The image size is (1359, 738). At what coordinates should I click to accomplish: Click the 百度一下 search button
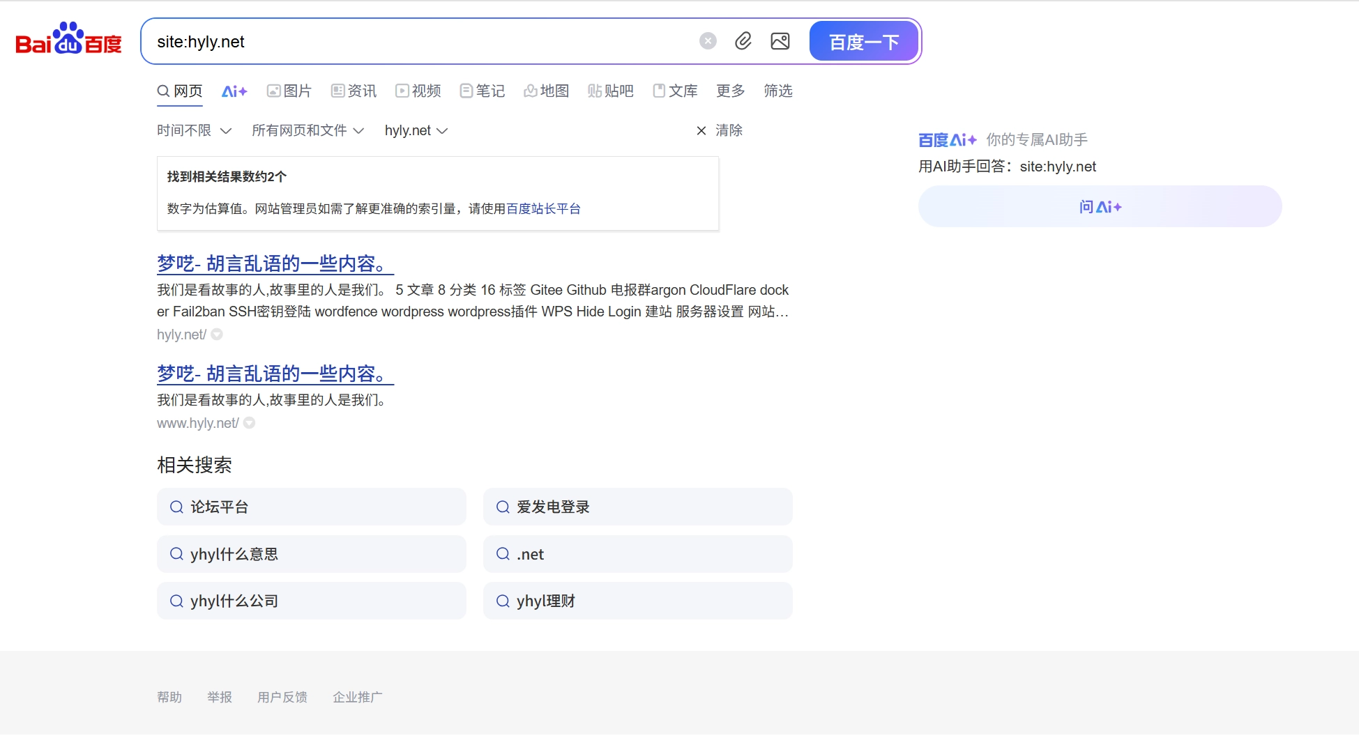point(864,42)
